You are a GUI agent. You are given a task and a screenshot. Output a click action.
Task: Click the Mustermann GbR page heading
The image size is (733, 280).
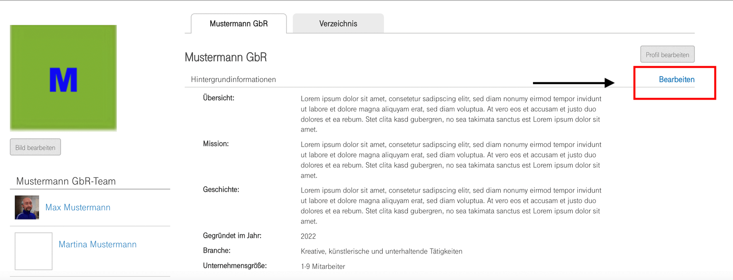coord(226,57)
